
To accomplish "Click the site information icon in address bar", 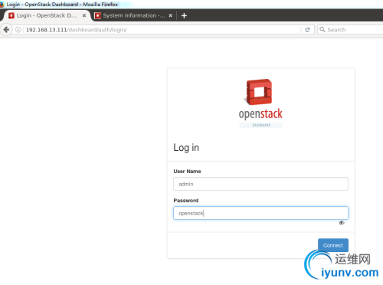I will (18, 30).
